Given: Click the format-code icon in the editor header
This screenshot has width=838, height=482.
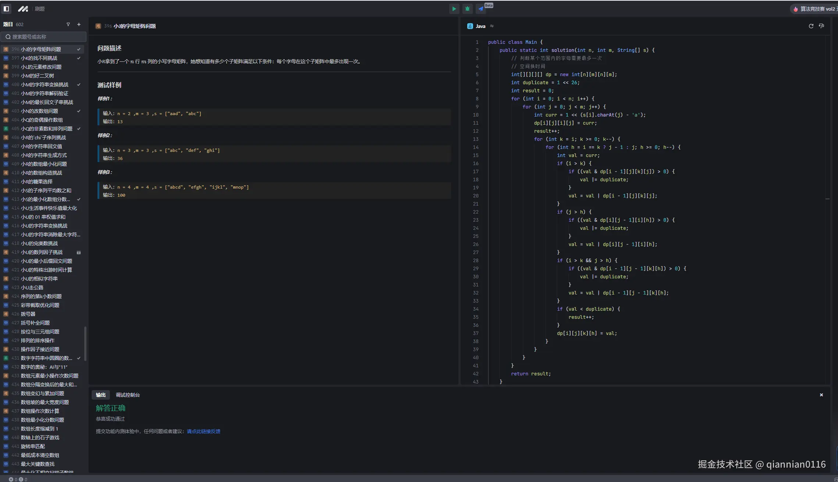Looking at the screenshot, I should 821,26.
